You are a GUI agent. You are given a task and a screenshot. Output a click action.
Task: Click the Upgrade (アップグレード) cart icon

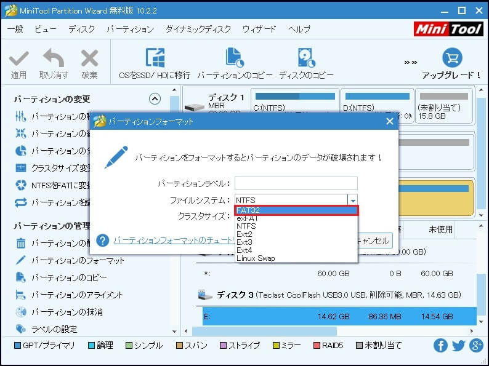[x=452, y=58]
